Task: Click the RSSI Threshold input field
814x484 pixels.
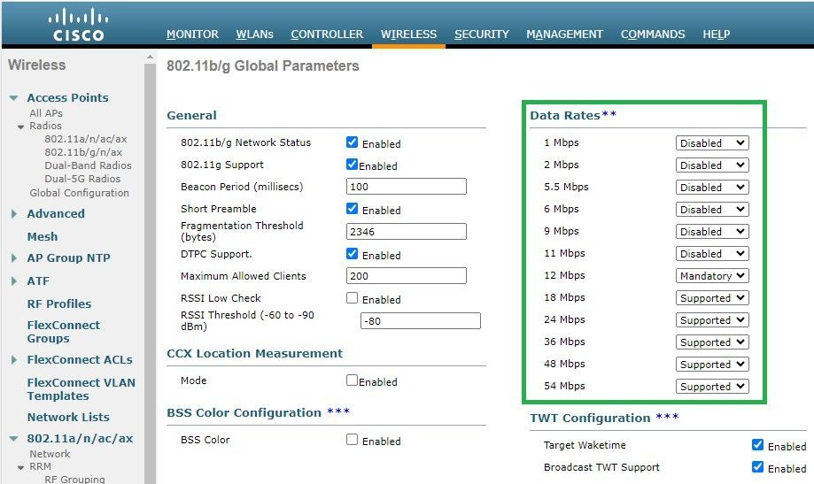Action: [421, 321]
